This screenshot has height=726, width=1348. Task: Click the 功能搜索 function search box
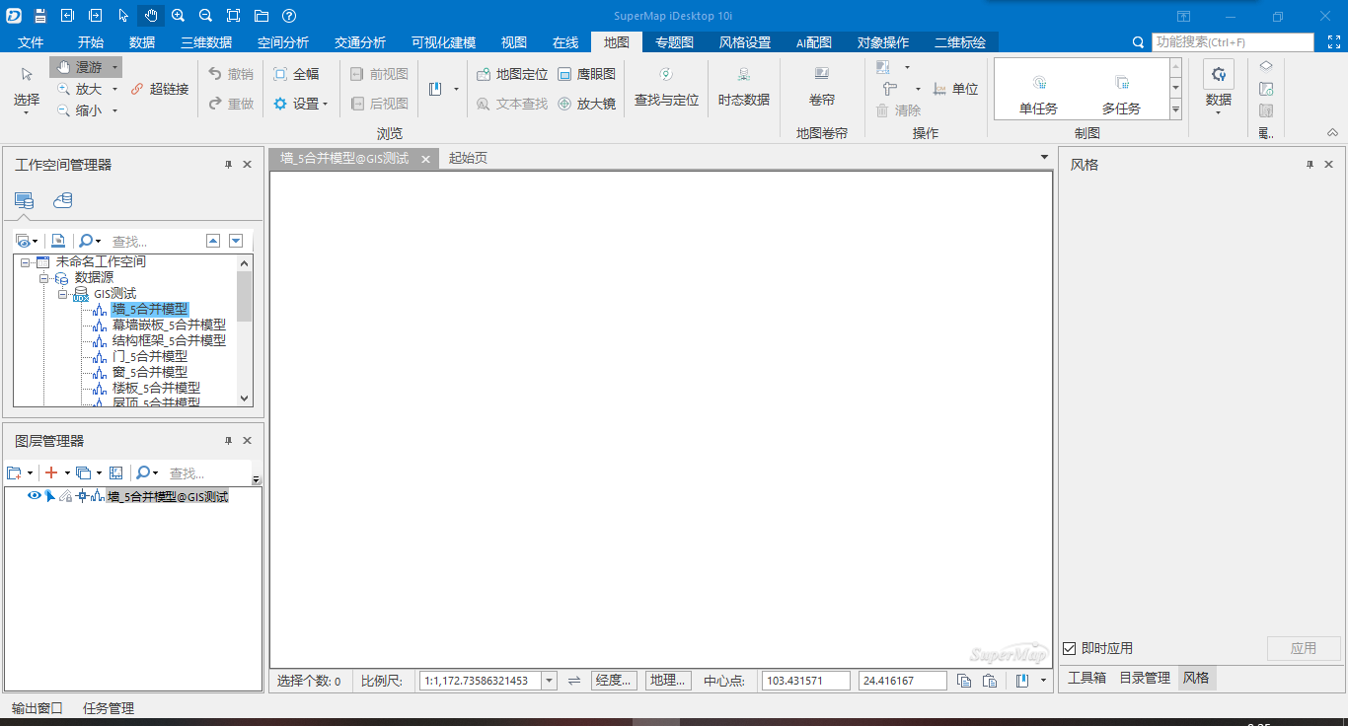(1234, 42)
